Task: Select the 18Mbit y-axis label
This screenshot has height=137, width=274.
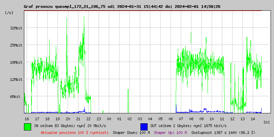Action: [16, 62]
